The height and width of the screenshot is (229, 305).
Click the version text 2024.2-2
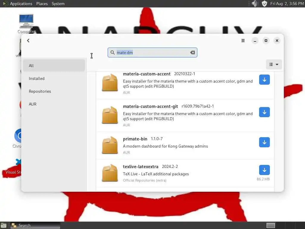point(170,166)
